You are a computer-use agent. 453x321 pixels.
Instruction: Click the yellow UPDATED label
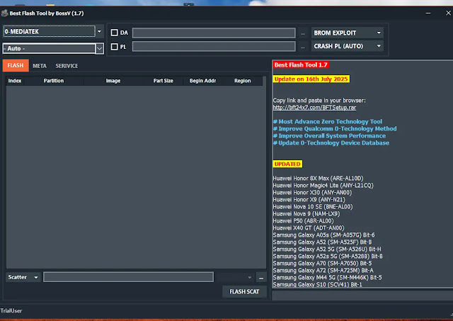(287, 164)
